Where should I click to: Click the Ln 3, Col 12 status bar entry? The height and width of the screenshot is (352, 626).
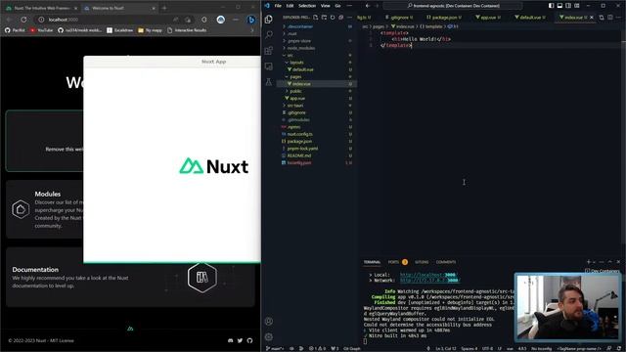(446, 349)
